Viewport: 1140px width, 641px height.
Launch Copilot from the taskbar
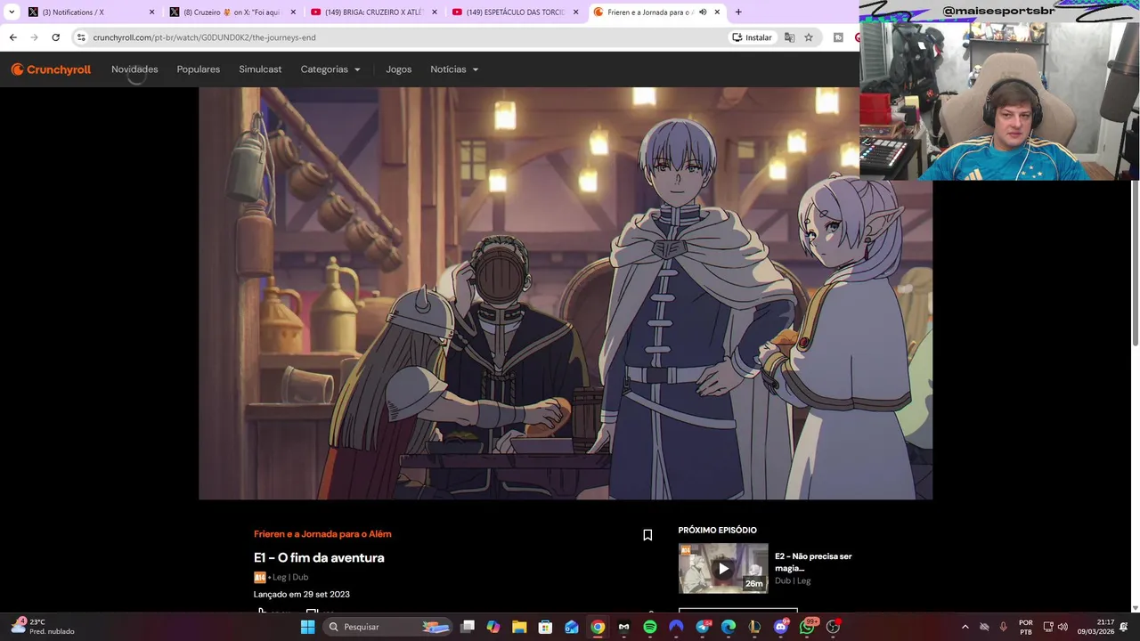click(493, 627)
